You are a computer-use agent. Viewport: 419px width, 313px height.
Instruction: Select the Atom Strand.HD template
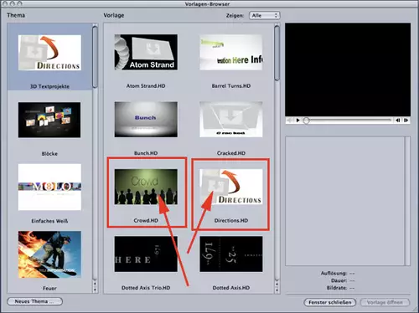(x=146, y=52)
